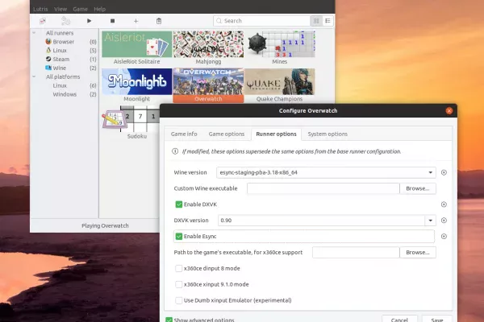
Task: Close the Configure Overwatch dialog
Action: 449,110
